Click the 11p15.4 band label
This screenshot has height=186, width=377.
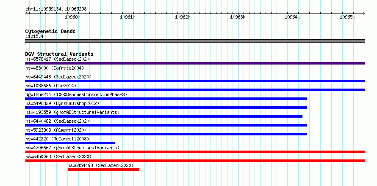(34, 37)
